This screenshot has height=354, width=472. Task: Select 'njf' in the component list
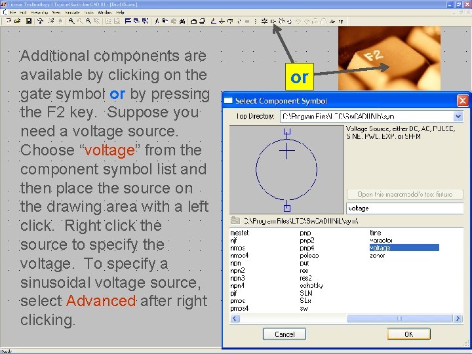coord(233,240)
